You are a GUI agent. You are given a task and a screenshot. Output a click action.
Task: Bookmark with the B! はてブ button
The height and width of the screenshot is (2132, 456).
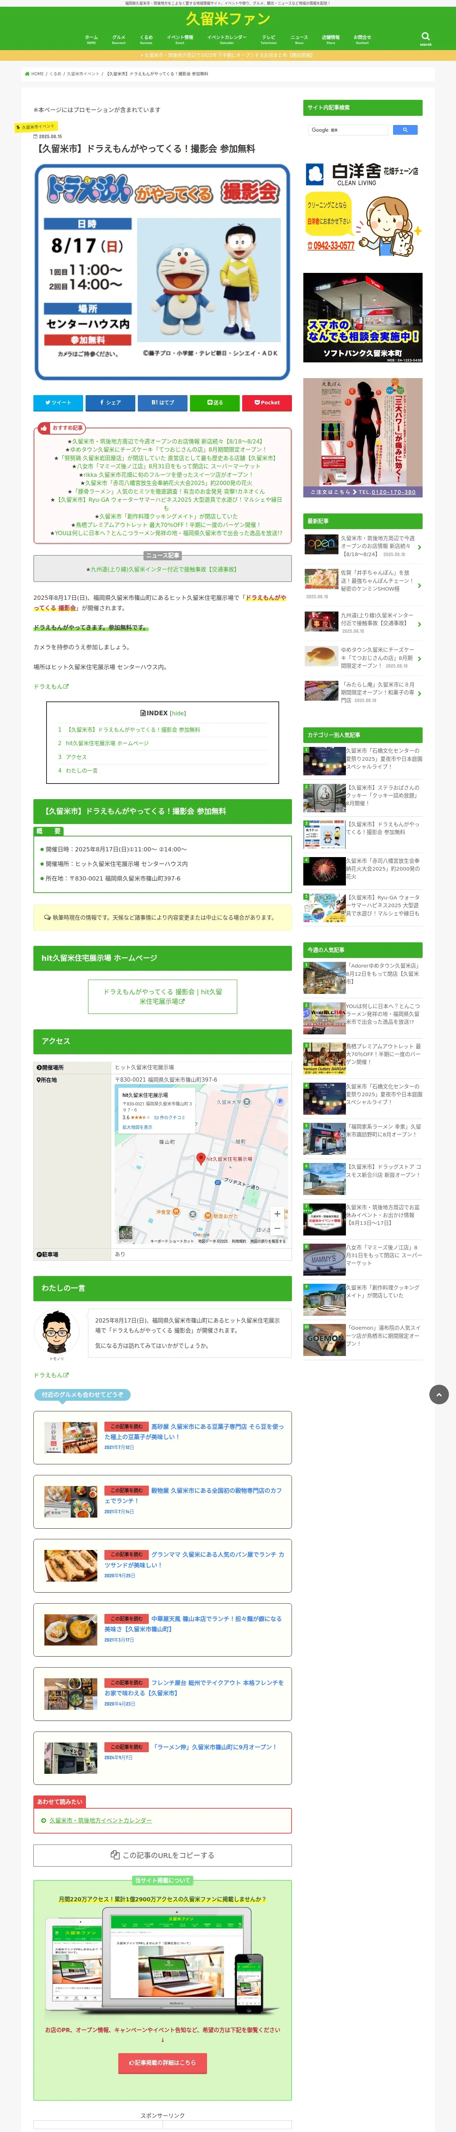[x=162, y=402]
